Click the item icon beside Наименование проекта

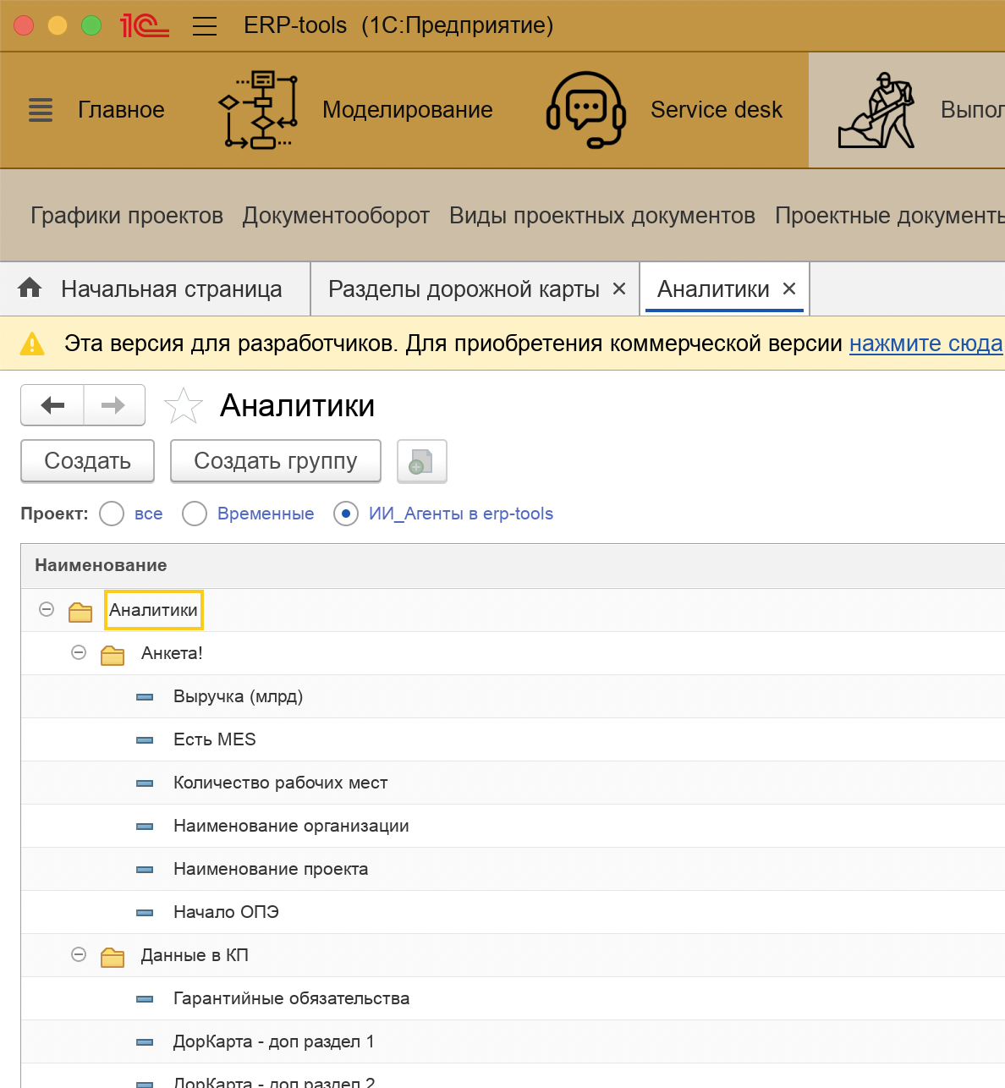coord(145,870)
